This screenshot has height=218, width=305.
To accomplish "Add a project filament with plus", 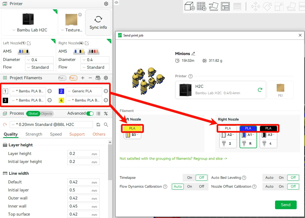I will pos(83,78).
